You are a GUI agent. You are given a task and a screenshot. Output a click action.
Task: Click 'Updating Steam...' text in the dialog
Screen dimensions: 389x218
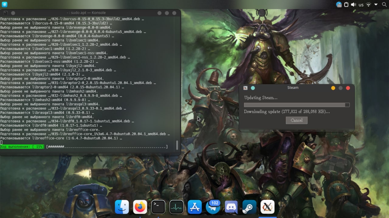pos(261,98)
